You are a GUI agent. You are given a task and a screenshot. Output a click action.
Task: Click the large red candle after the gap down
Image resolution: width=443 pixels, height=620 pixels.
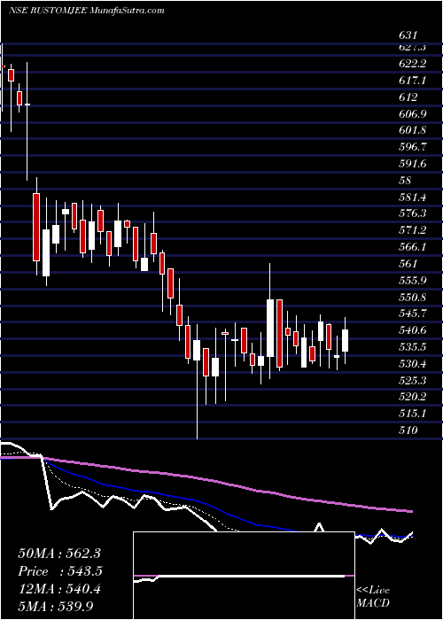36,227
